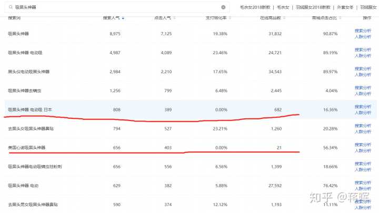Open 人群分析 for 美国心诺吸黑头神器
379x213 pixels.
coord(363,151)
